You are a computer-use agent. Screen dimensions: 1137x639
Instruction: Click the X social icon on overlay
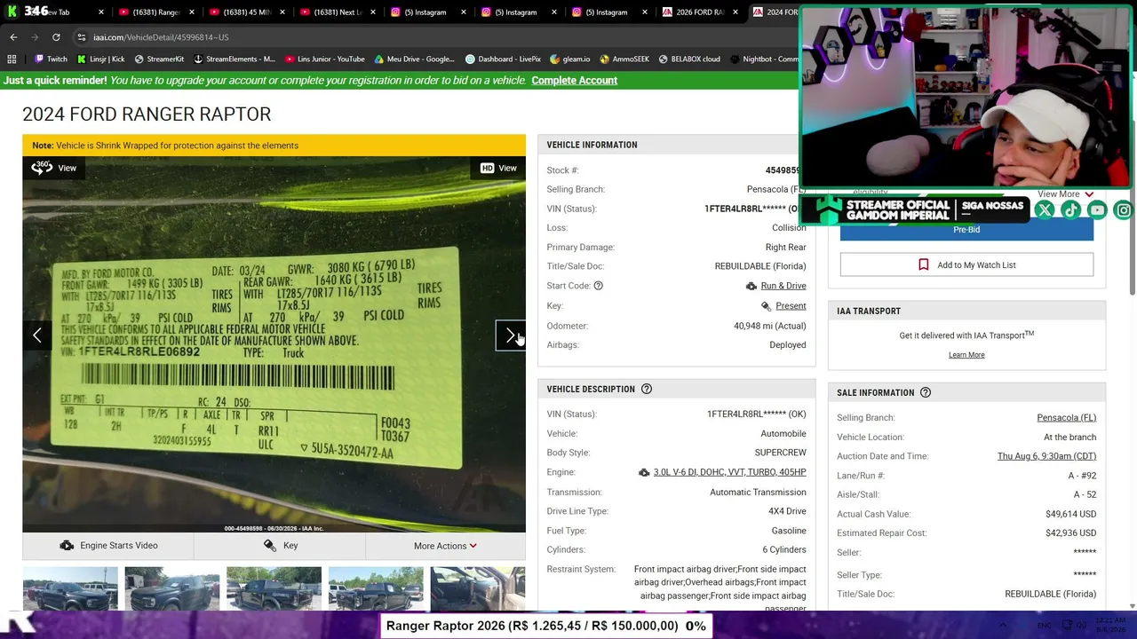[x=1045, y=210]
